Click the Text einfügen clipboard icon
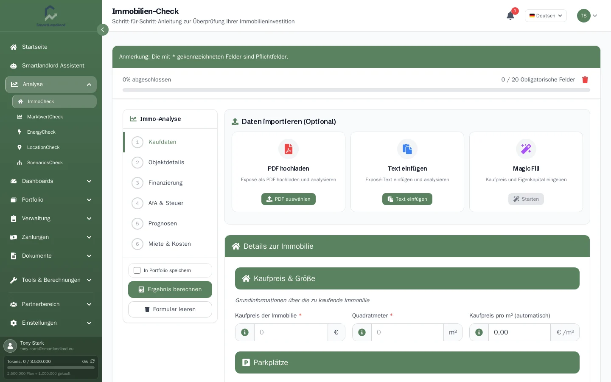This screenshot has width=611, height=382. (407, 149)
